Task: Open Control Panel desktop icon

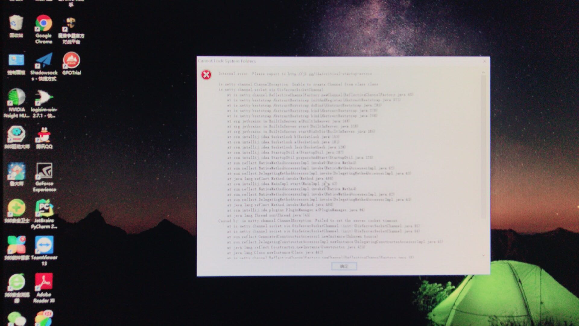Action: (16, 60)
